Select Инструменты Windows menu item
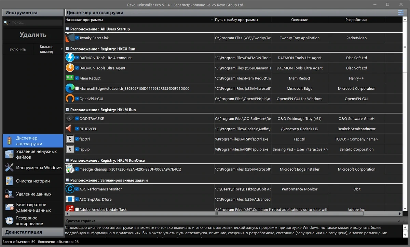The height and width of the screenshot is (247, 410). coord(33,168)
